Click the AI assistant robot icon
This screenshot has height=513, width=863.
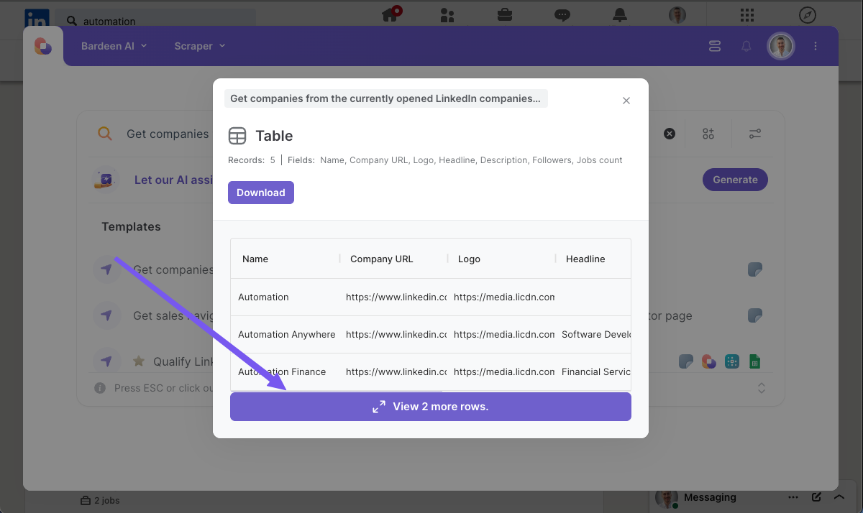106,180
